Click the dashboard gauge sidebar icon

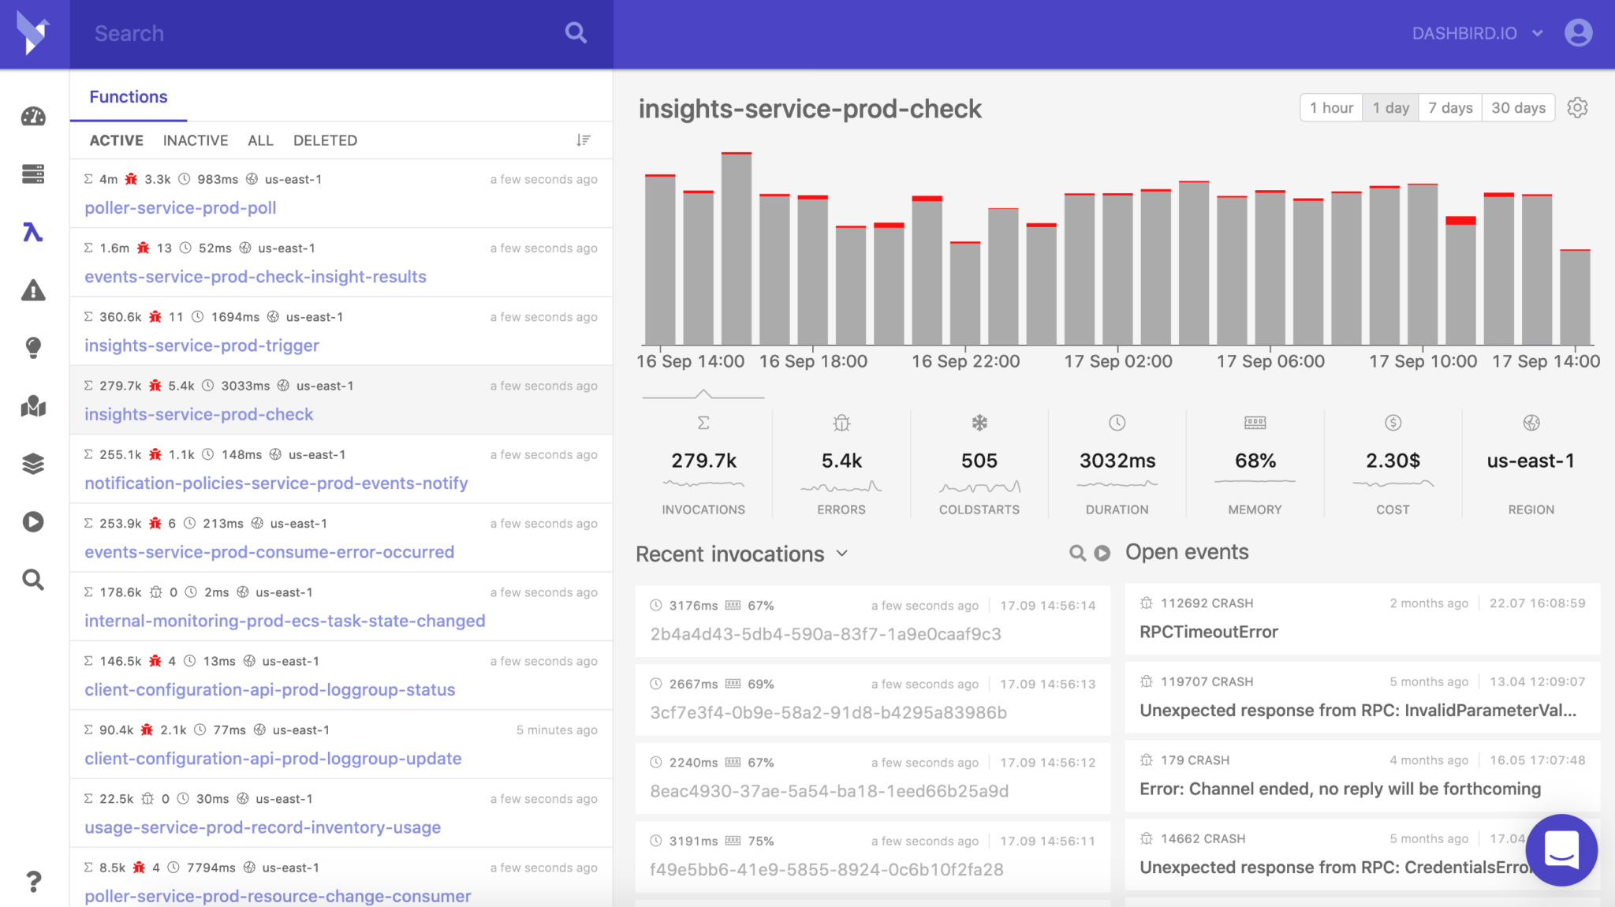point(32,117)
